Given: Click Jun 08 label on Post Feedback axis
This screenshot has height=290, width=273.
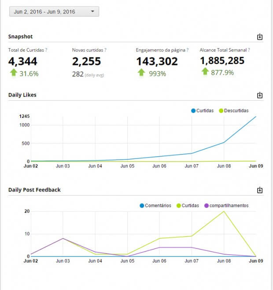Looking at the screenshot, I should point(224,261).
